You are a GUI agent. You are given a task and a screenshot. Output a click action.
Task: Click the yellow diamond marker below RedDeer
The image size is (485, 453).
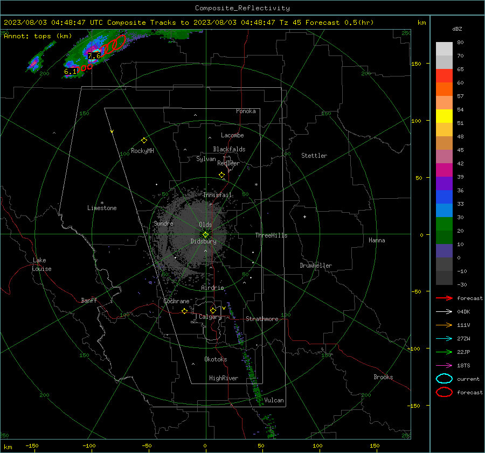(x=221, y=175)
